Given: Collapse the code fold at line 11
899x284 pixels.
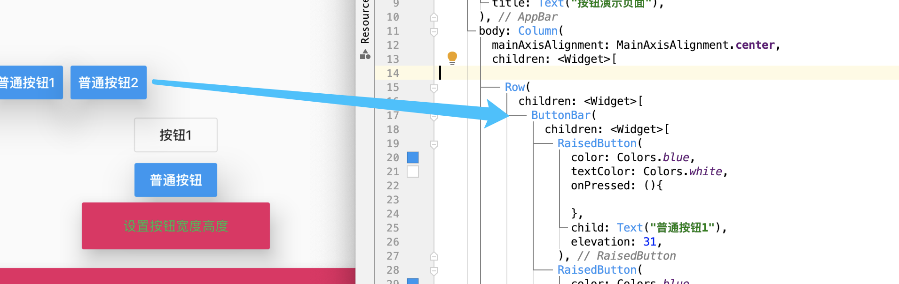Looking at the screenshot, I should coord(434,31).
